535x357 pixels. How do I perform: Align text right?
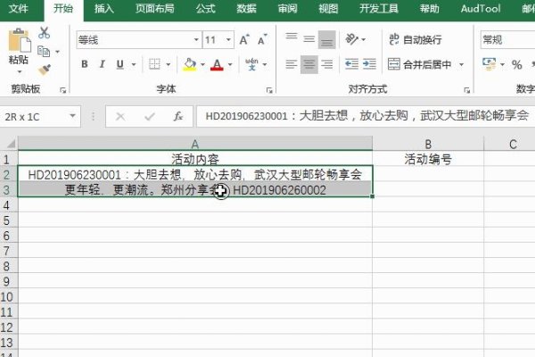pyautogui.click(x=327, y=64)
